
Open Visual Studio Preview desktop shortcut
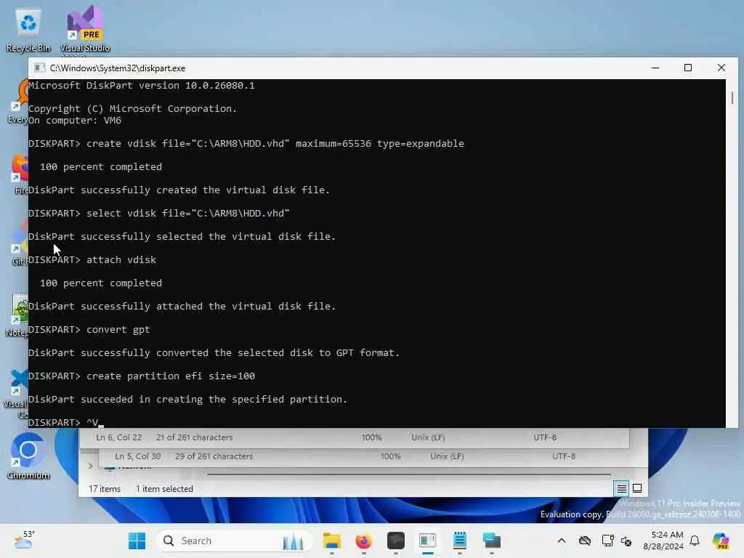85,31
